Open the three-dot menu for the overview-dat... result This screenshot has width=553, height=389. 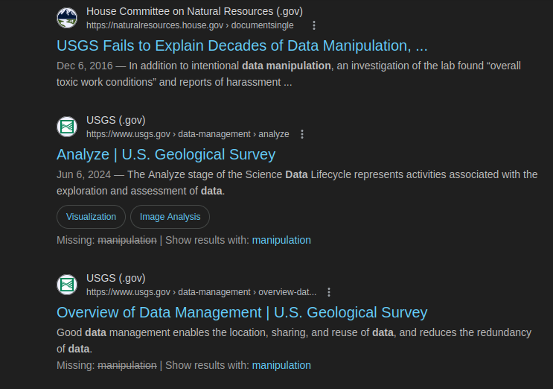coord(329,292)
